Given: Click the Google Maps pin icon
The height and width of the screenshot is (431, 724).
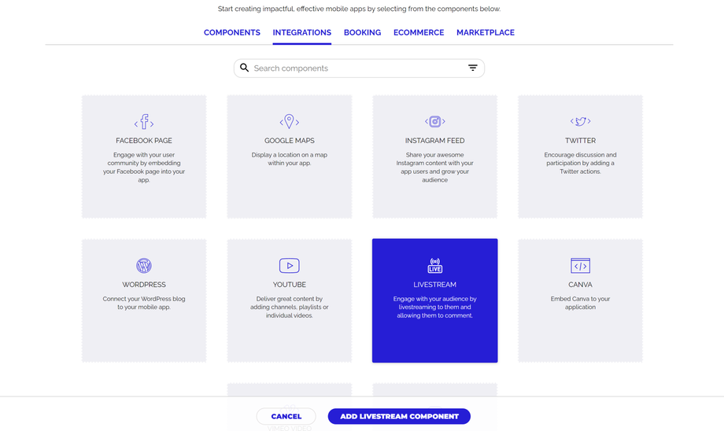Looking at the screenshot, I should coord(290,122).
